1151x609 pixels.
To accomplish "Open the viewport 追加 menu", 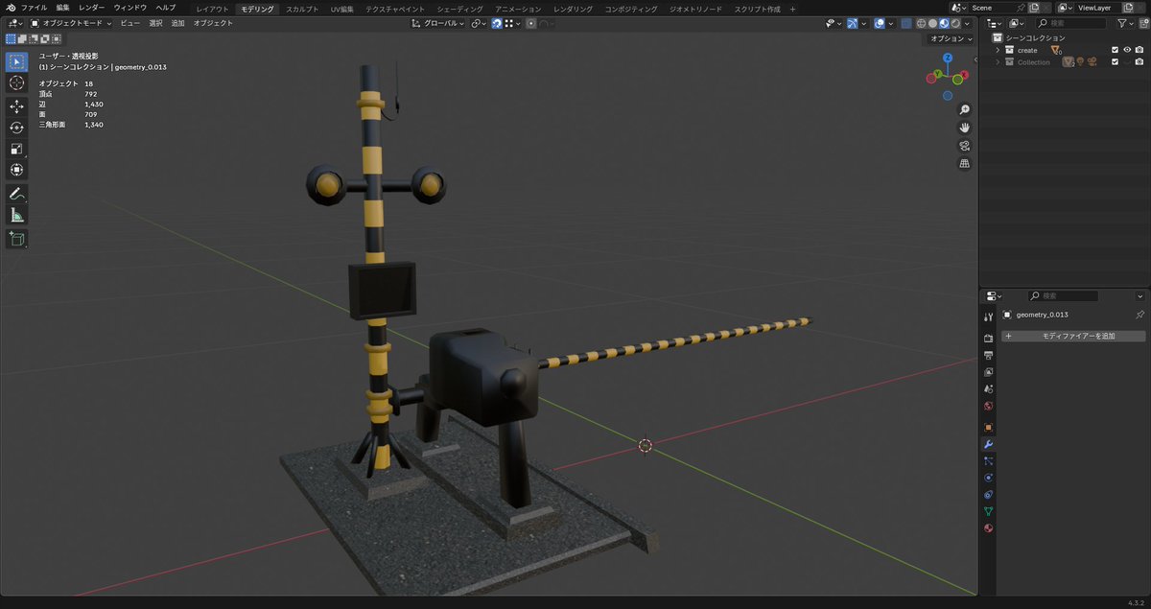I will (x=177, y=23).
